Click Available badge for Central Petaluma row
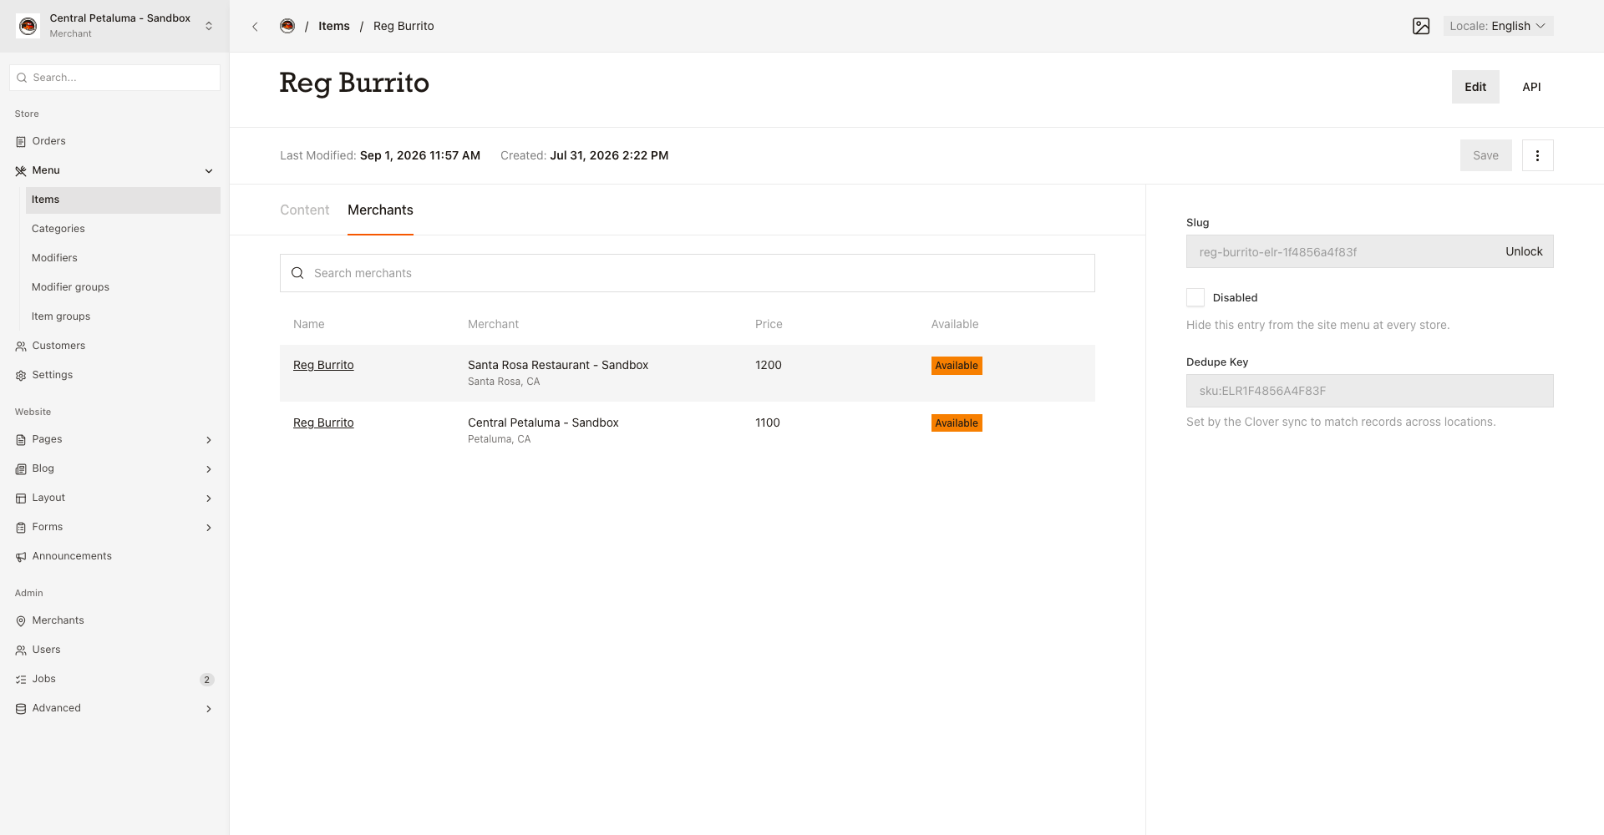Screen dimensions: 1604x835 (957, 423)
